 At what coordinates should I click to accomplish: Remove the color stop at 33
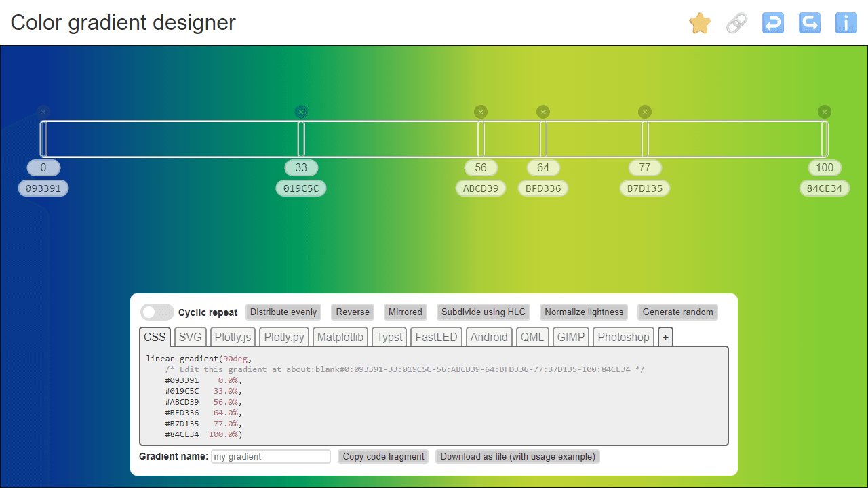[302, 112]
